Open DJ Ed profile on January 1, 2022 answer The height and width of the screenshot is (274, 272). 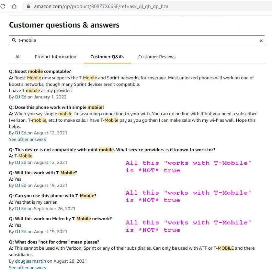pos(20,97)
